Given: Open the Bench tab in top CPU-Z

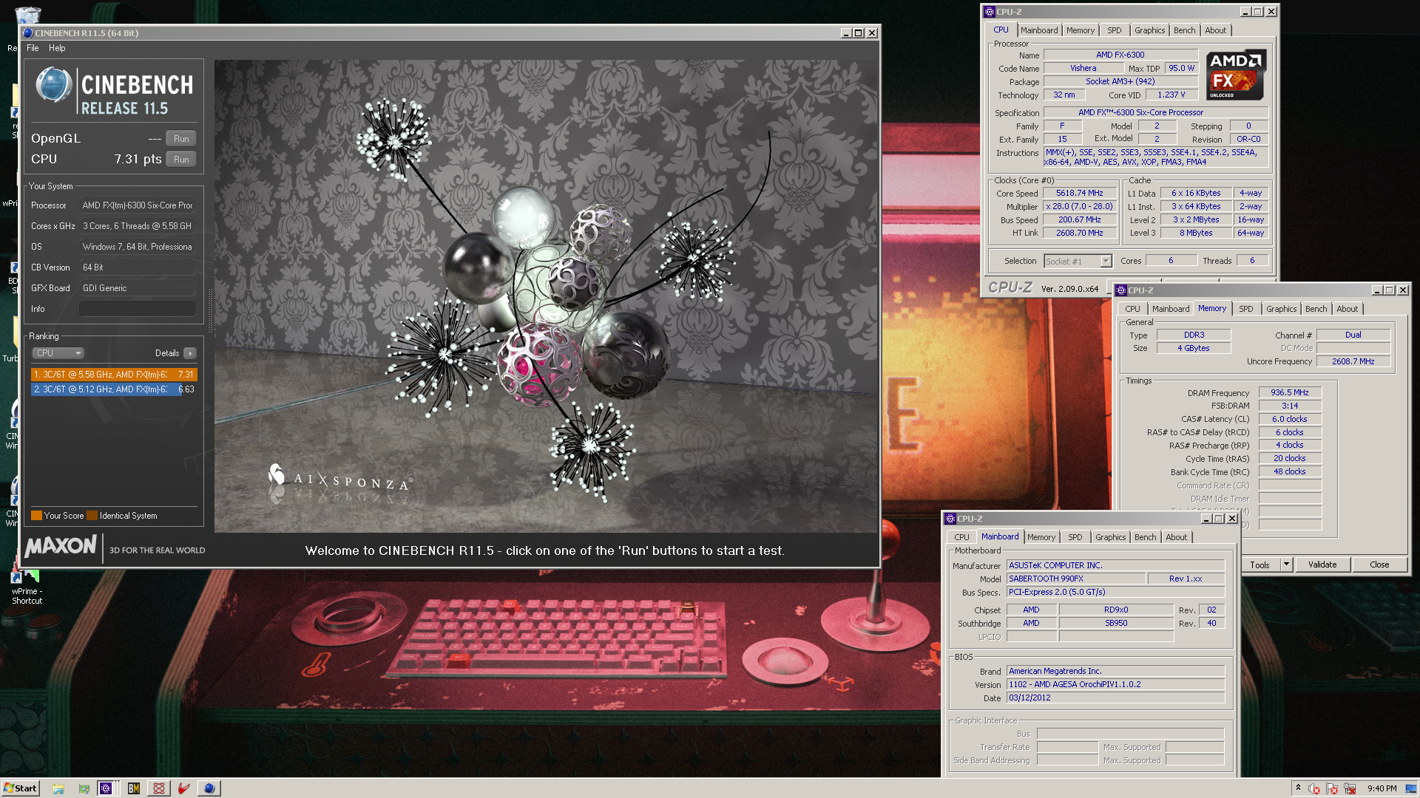Looking at the screenshot, I should tap(1184, 30).
